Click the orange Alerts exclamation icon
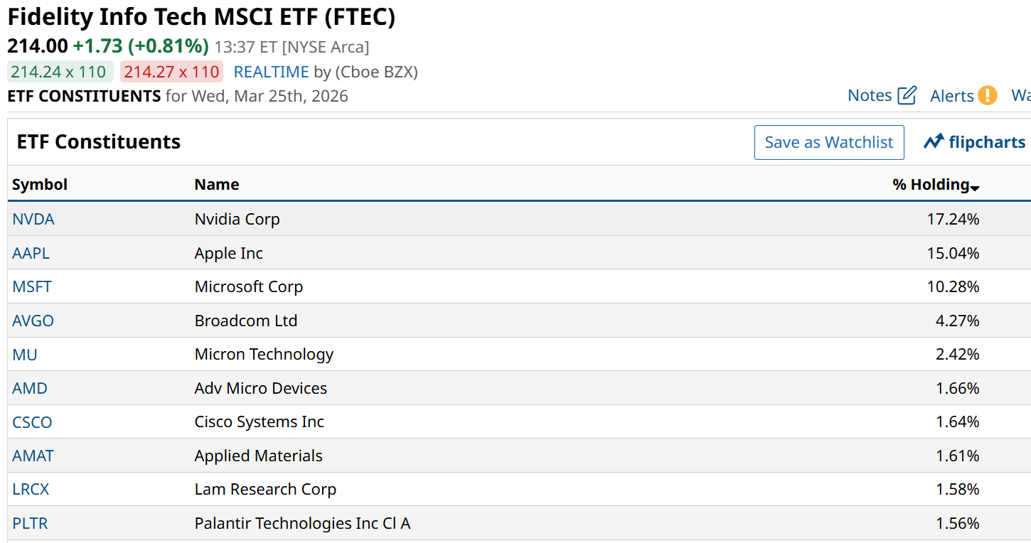The height and width of the screenshot is (543, 1031). [987, 95]
